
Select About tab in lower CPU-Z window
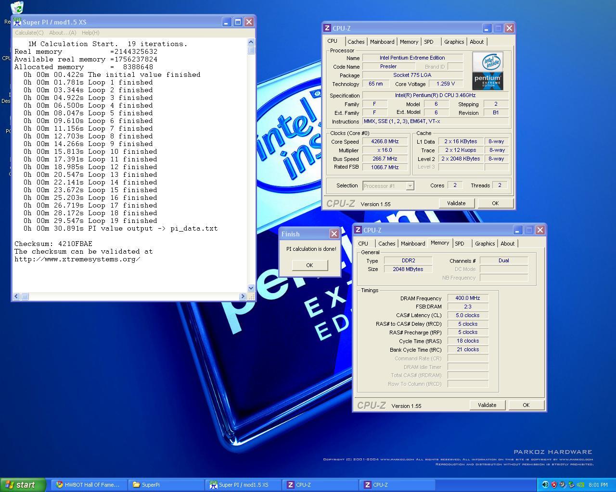[507, 244]
